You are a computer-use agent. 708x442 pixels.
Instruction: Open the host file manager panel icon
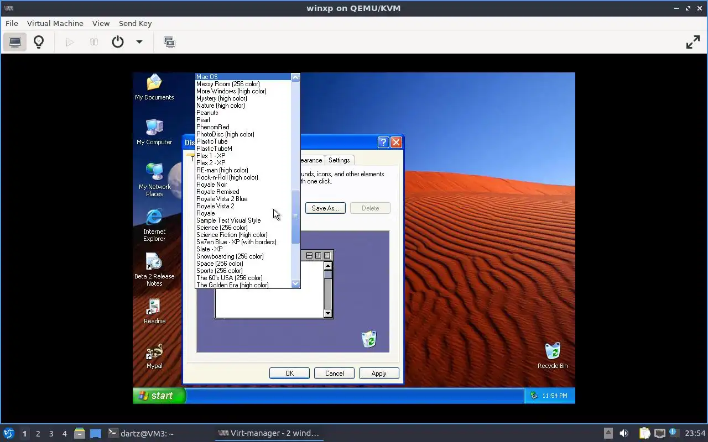(x=79, y=434)
